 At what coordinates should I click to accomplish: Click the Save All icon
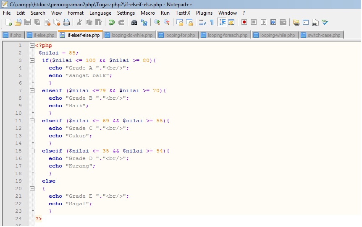[x=37, y=22]
